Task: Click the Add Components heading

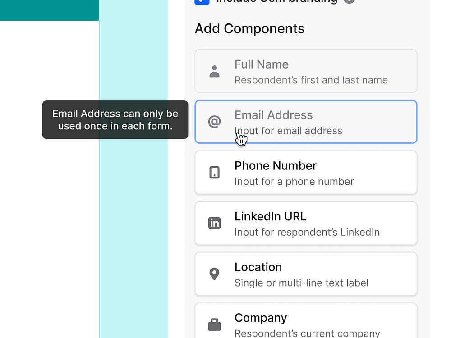Action: [x=249, y=28]
